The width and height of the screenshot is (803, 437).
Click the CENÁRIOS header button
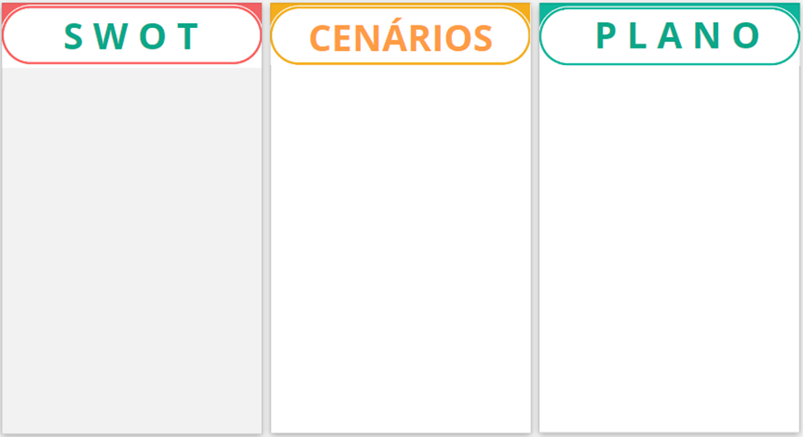click(x=400, y=37)
